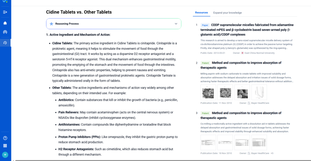311x161 pixels.
Task: Go to the Home icon
Action: (x=5, y=23)
